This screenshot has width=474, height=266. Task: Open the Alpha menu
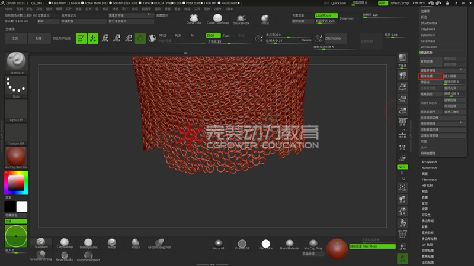[8, 9]
